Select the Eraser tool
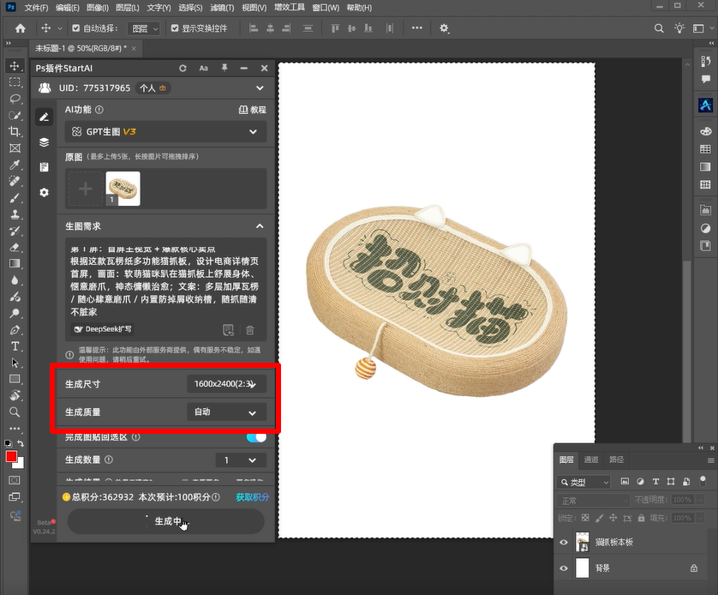The height and width of the screenshot is (595, 718). [15, 247]
